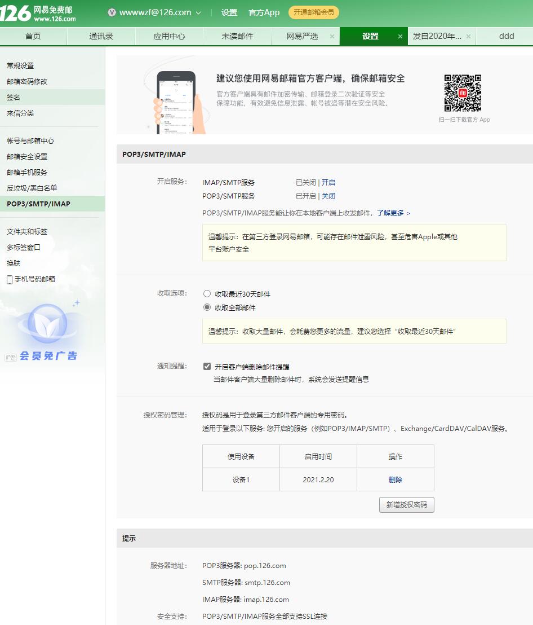Open 常规设置 in the sidebar
The height and width of the screenshot is (625, 533).
[x=20, y=66]
